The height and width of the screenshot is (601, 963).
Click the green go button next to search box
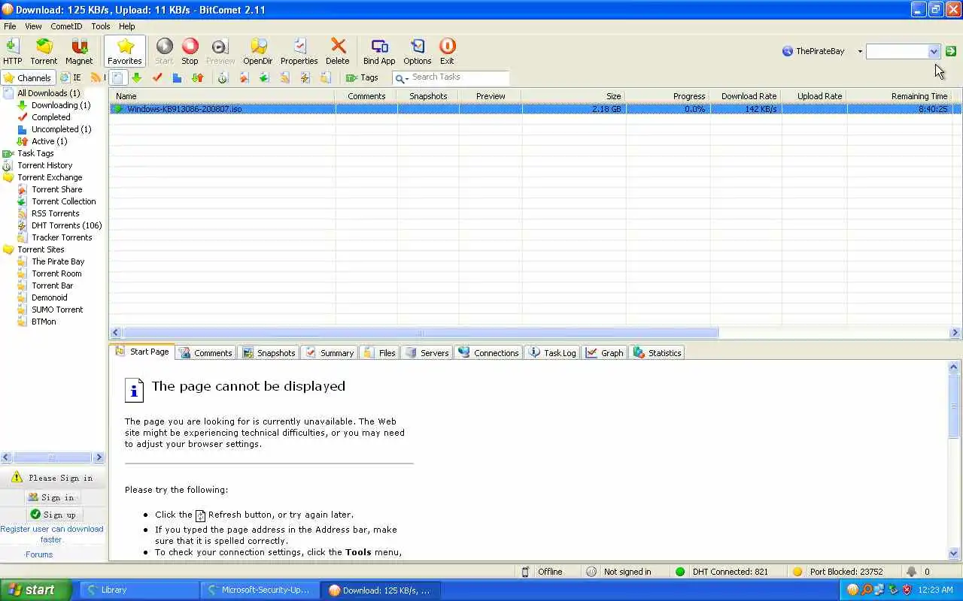click(x=951, y=51)
